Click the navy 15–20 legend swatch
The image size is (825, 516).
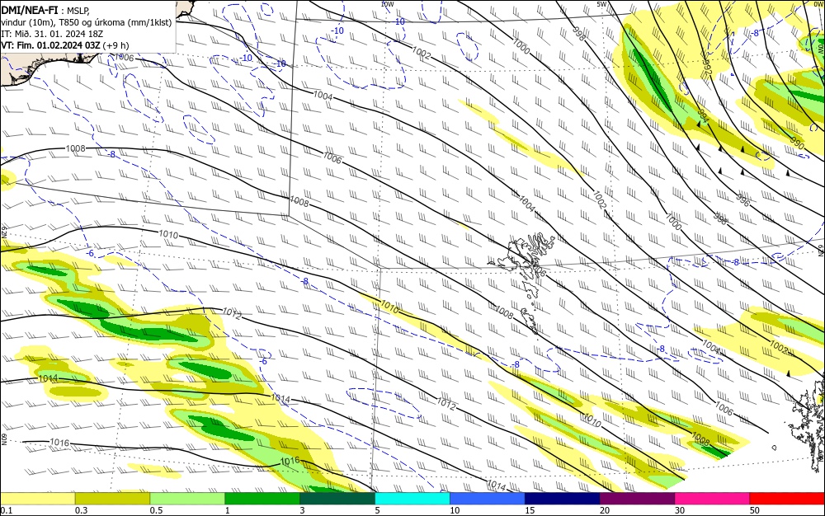(x=563, y=499)
